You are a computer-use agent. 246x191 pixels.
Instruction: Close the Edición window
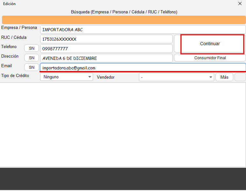(240, 4)
